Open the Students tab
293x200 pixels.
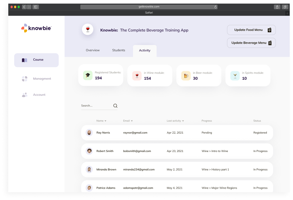pos(119,50)
